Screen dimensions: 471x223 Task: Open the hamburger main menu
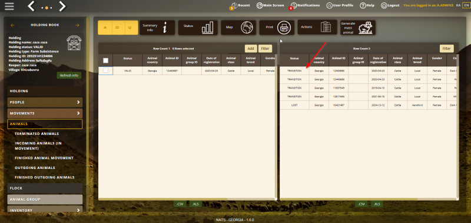pyautogui.click(x=9, y=6)
